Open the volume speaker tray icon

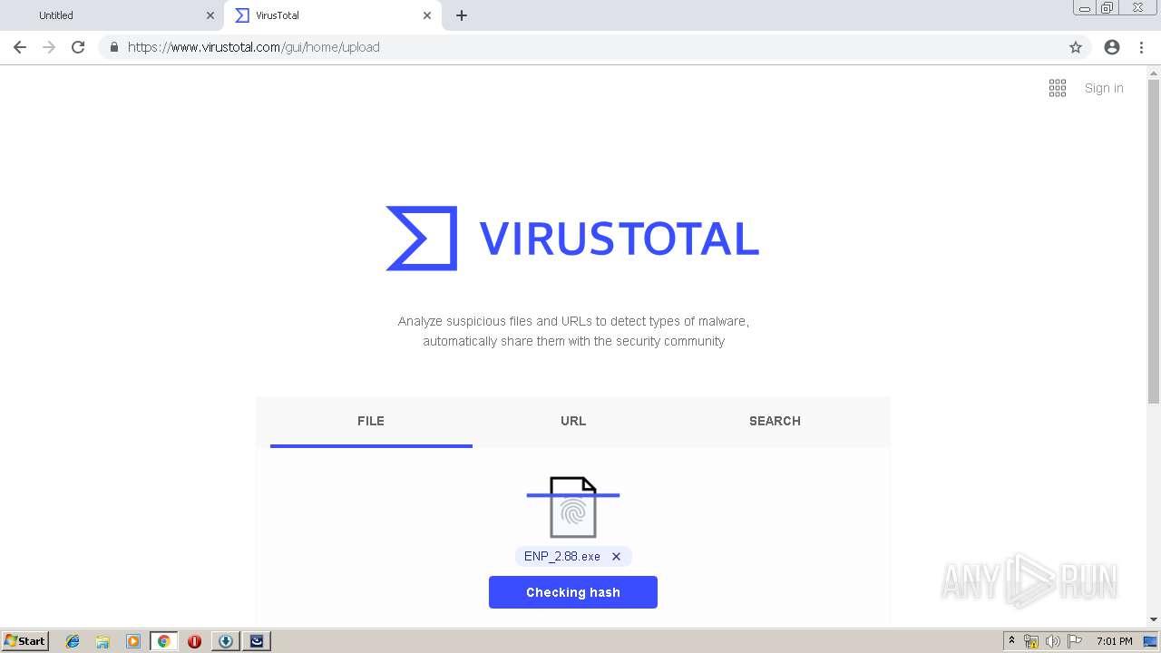1053,641
